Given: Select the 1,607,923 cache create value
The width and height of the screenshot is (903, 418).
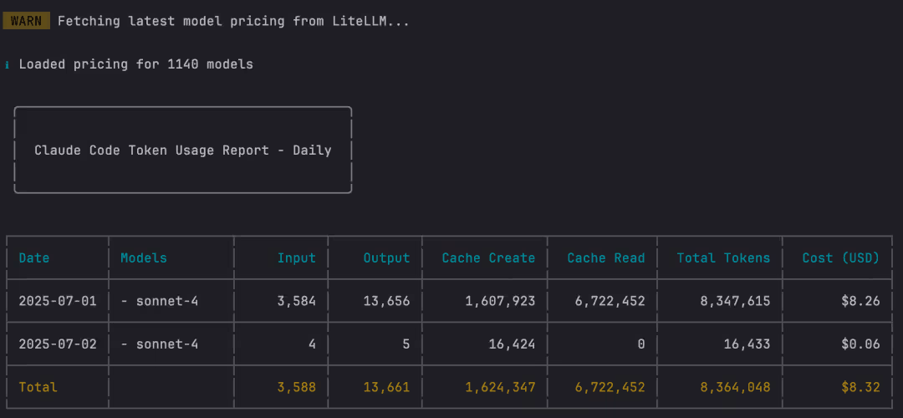Looking at the screenshot, I should [500, 301].
